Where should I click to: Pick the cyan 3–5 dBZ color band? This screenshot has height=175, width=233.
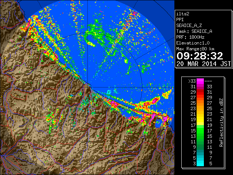(x=200, y=164)
